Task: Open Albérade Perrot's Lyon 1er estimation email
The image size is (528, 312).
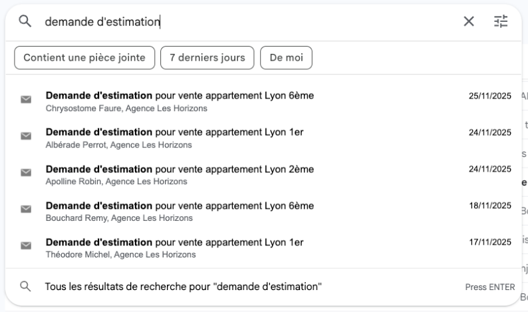Action: pos(174,138)
